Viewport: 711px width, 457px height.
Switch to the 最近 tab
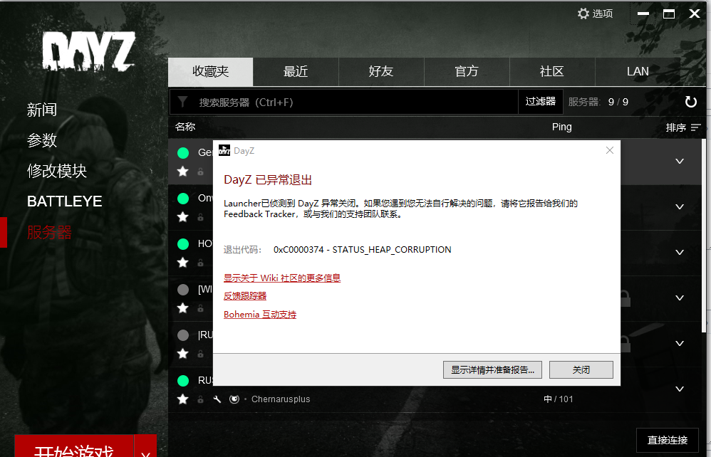[296, 72]
